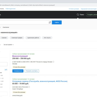Toggle the Сменный график filter chip
This screenshot has height=97, width=97.
(17, 38)
